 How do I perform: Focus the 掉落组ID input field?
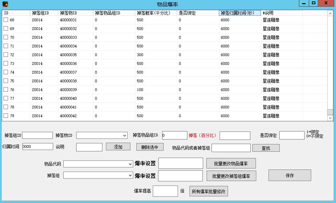click(37, 135)
